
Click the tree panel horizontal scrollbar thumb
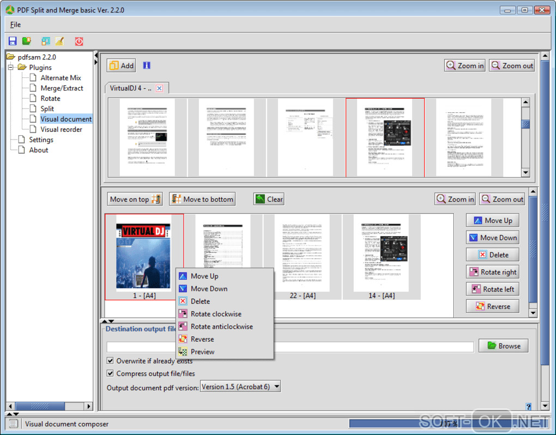coord(40,406)
